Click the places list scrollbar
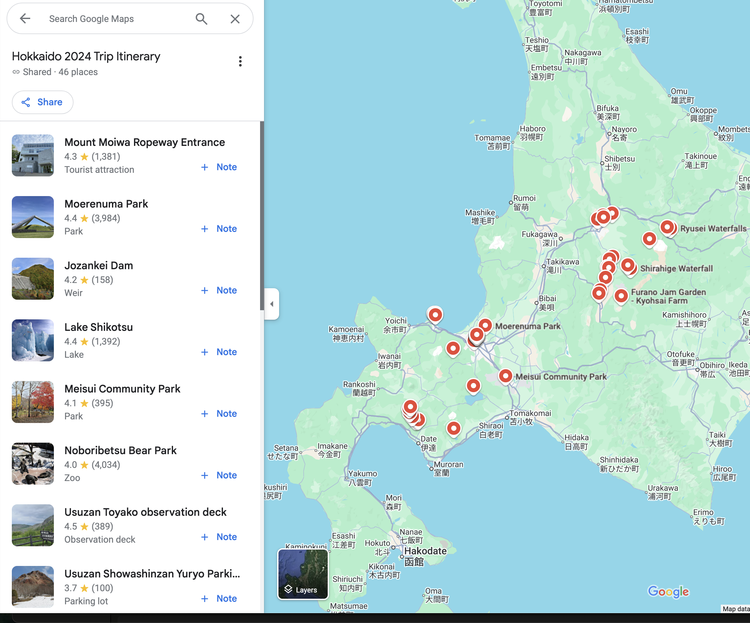Image resolution: width=750 pixels, height=623 pixels. (x=262, y=216)
